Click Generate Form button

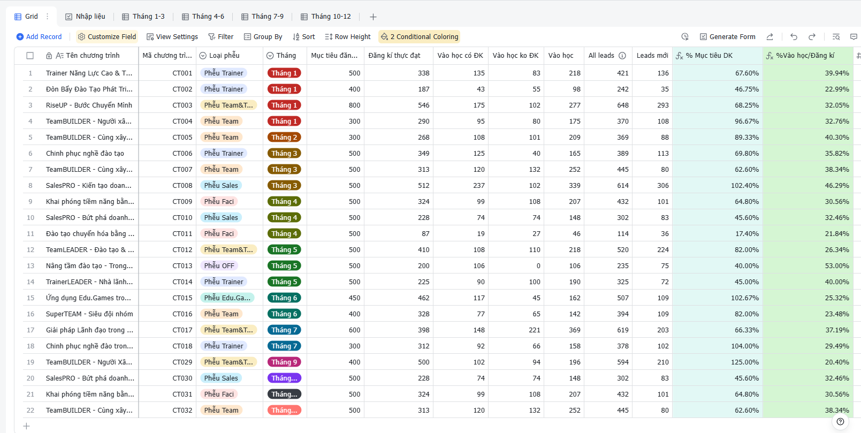coord(728,37)
